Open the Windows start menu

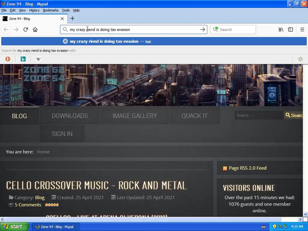14,226
